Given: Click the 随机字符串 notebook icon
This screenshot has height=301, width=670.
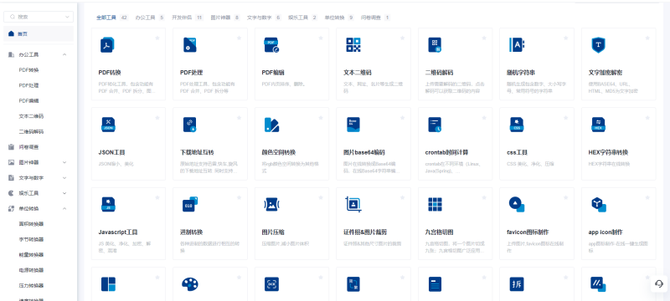Looking at the screenshot, I should pos(517,45).
